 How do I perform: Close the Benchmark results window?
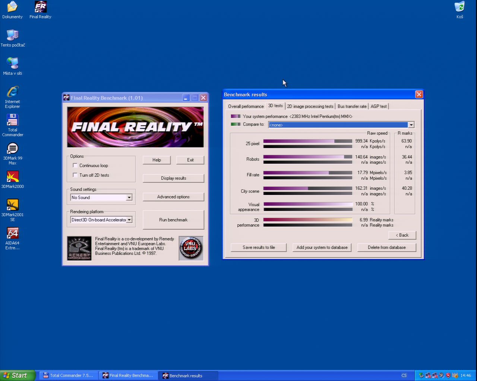419,95
